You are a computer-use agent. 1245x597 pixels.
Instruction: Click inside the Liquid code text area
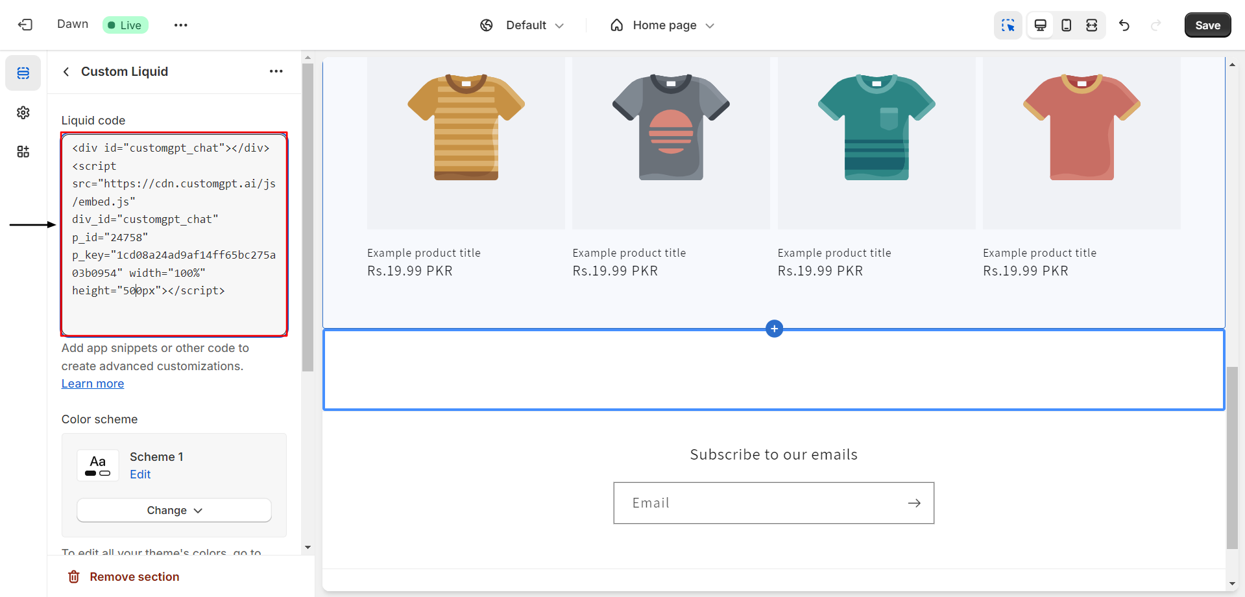pos(174,235)
